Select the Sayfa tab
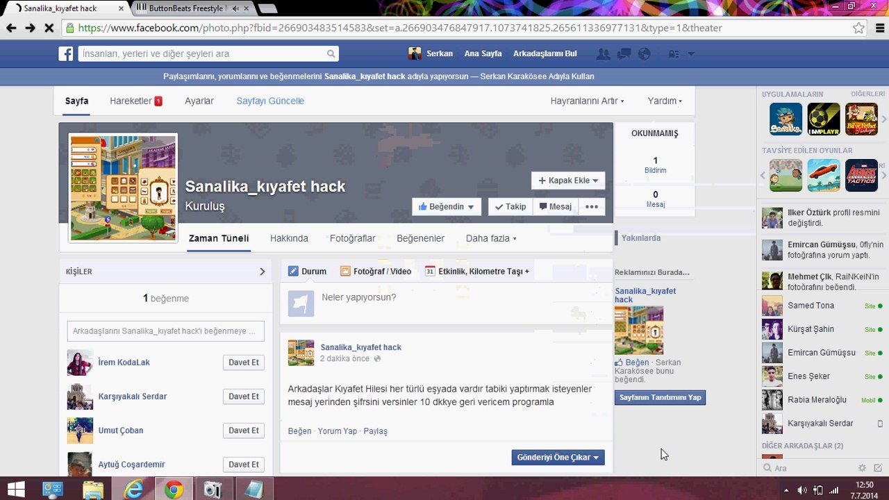The image size is (889, 500). 76,101
